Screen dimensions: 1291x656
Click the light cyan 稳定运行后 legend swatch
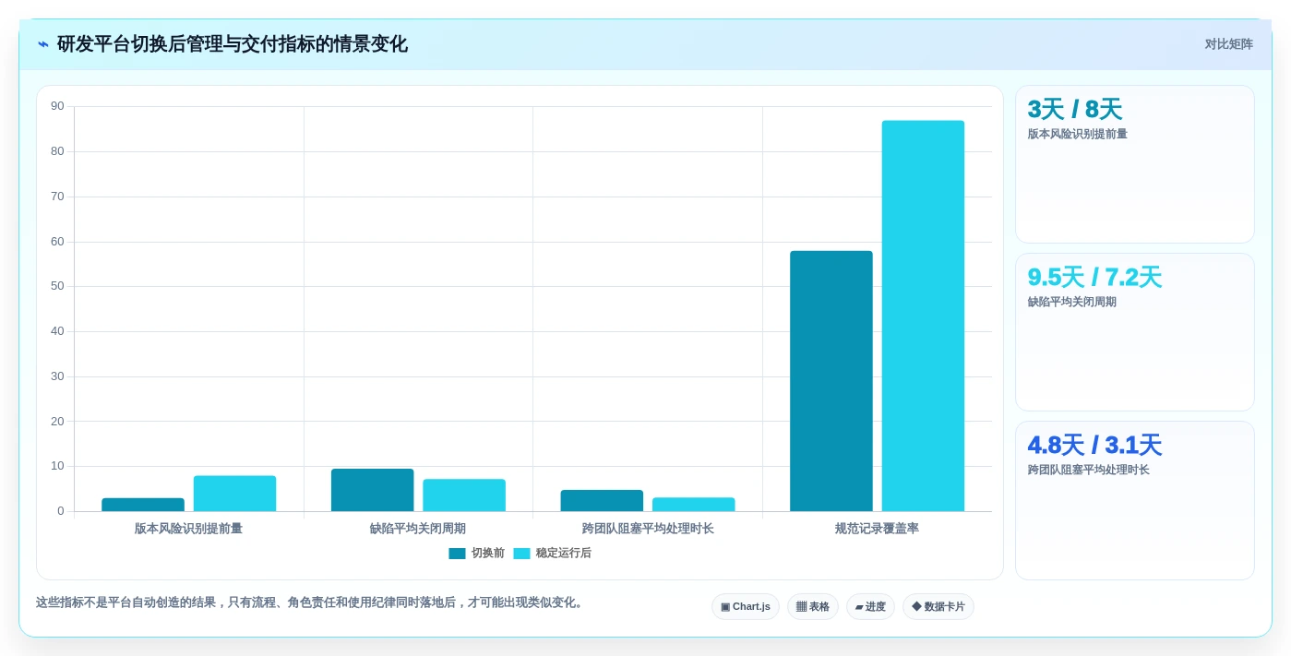click(x=521, y=554)
